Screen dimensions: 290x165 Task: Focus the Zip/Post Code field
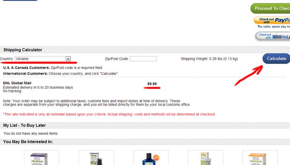click(143, 59)
